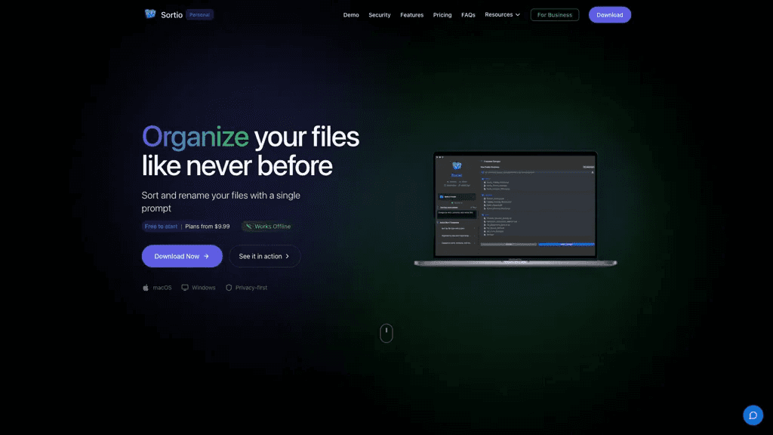The width and height of the screenshot is (773, 435).
Task: Open the FAQs nav link
Action: [468, 15]
